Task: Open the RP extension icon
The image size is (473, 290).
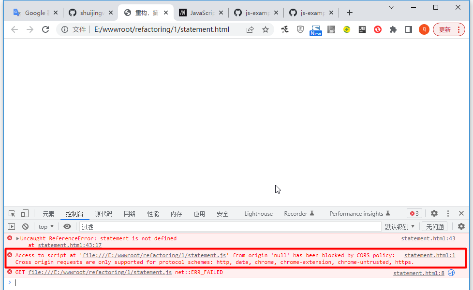Action: 331,29
